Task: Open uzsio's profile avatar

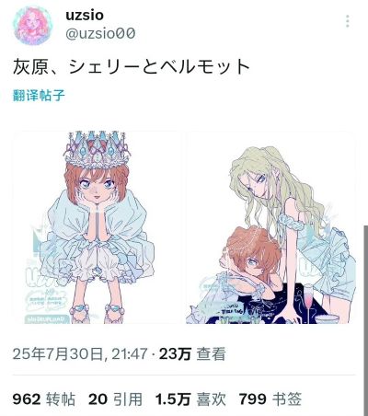Action: [x=32, y=25]
